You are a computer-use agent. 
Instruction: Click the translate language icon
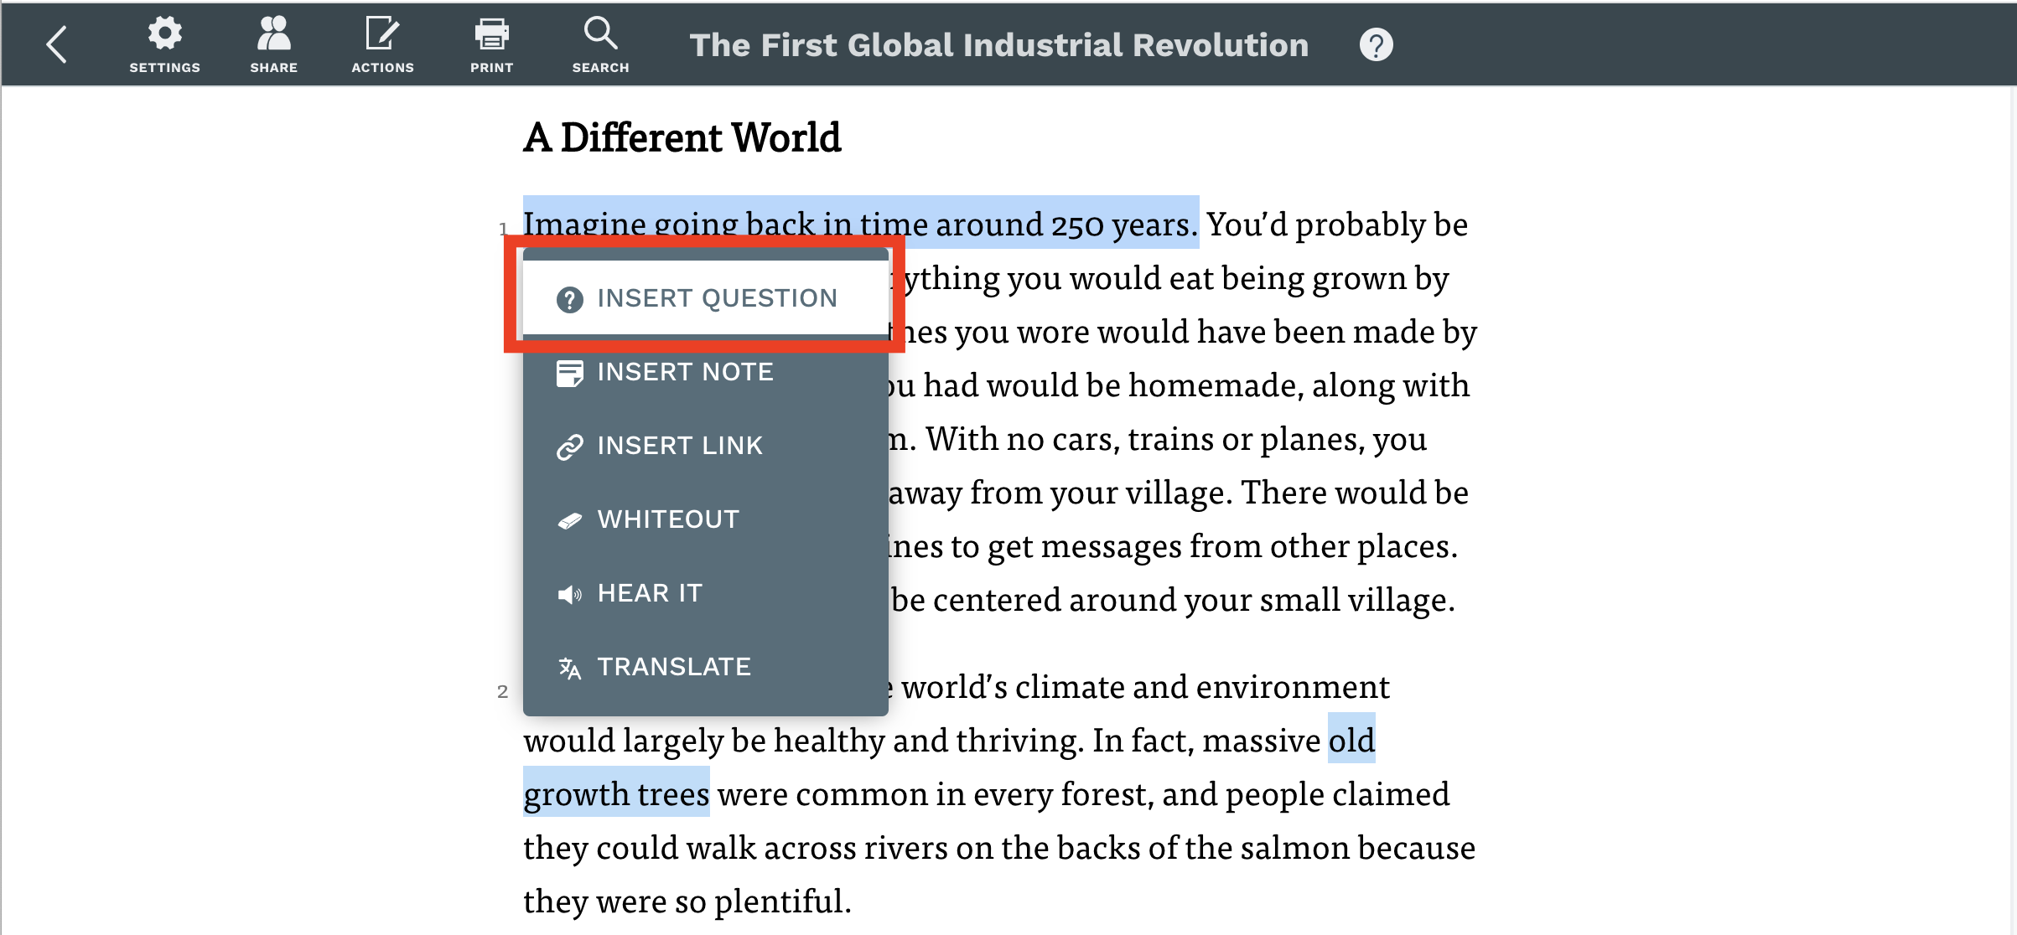(570, 668)
